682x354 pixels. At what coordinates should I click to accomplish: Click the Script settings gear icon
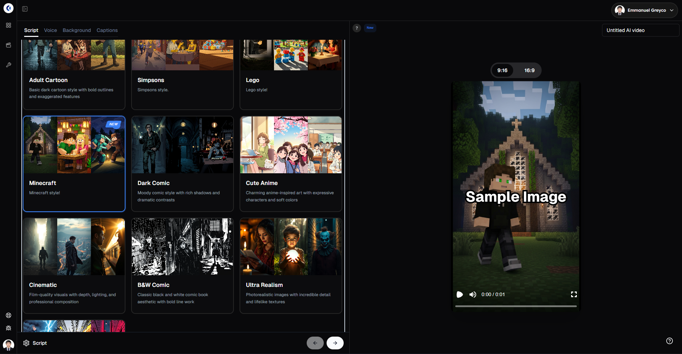point(26,343)
